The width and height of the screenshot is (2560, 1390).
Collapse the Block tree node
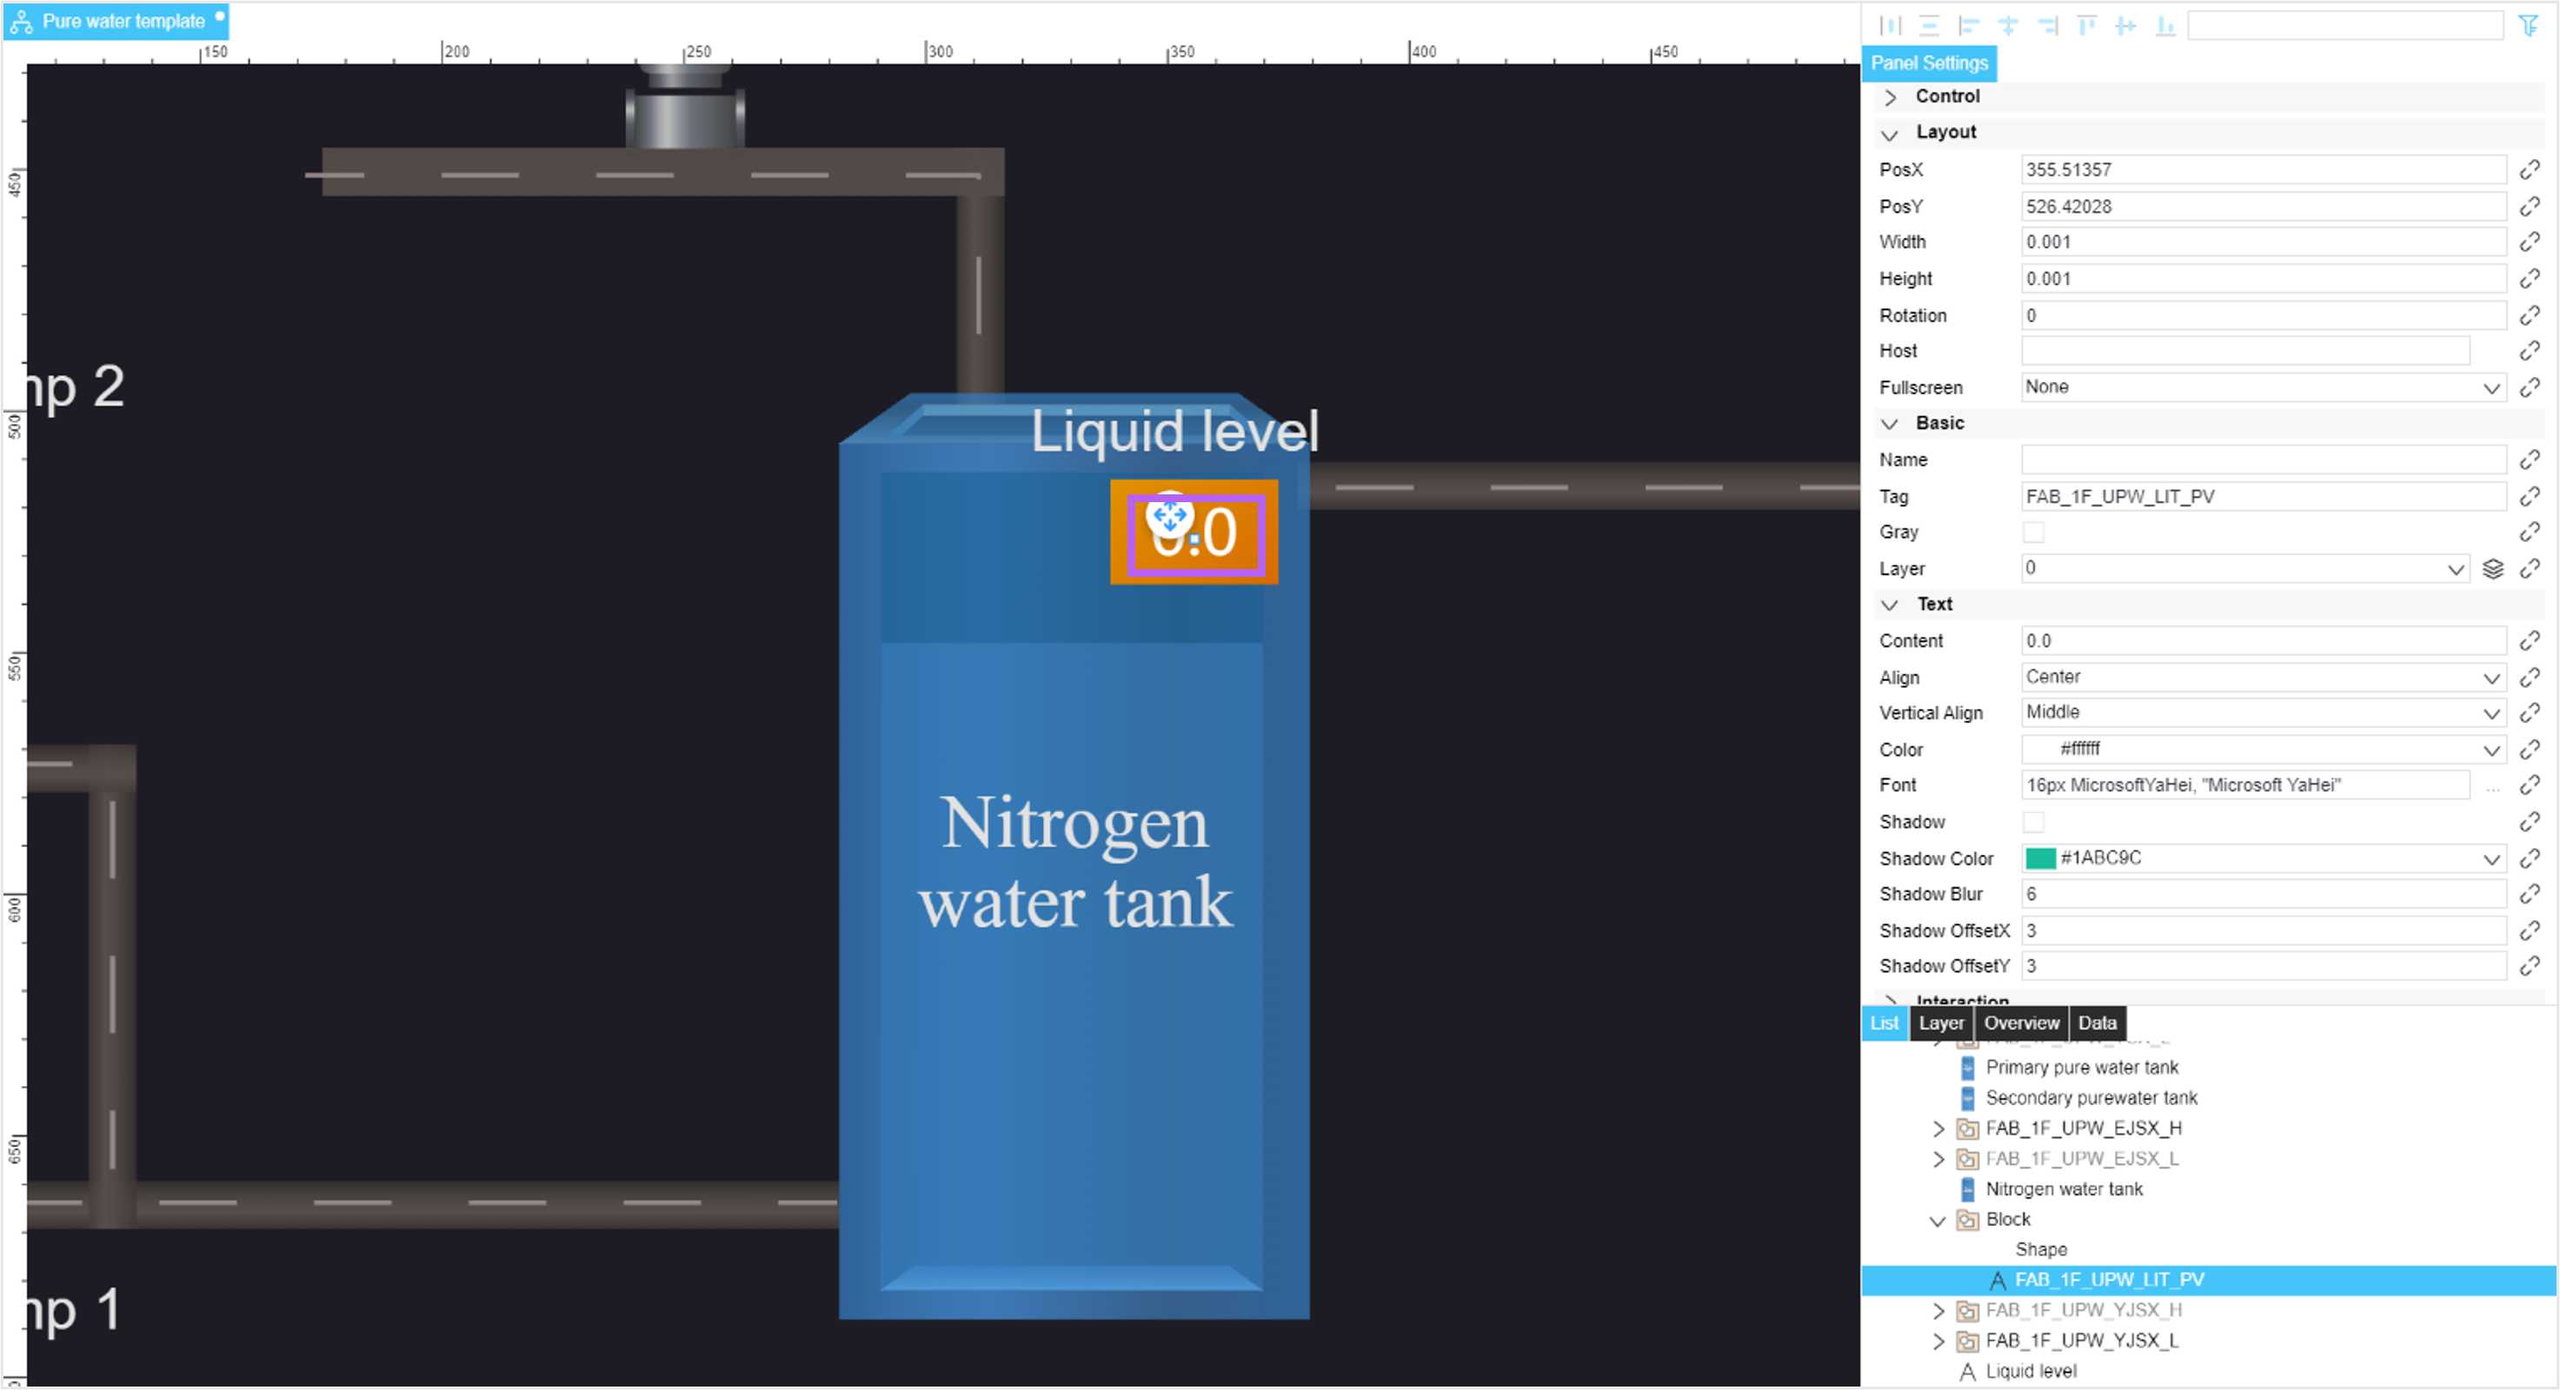pos(1938,1221)
